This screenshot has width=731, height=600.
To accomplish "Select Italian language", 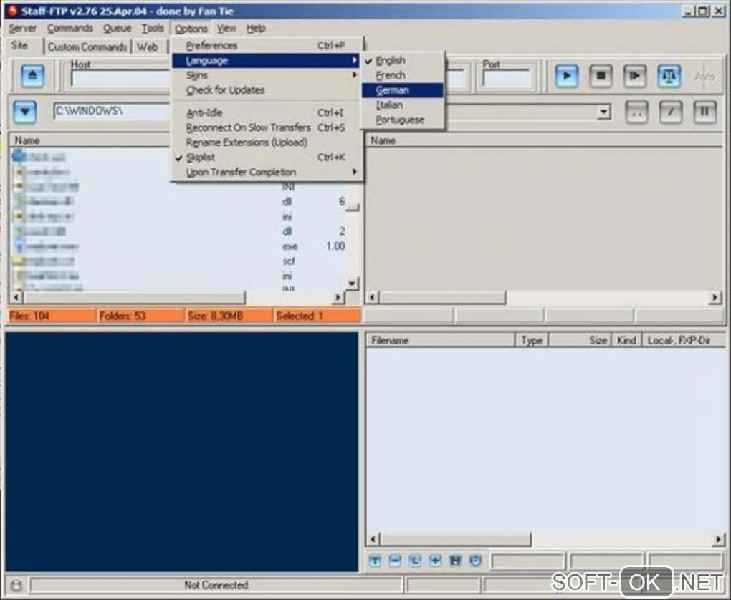I will tap(402, 105).
